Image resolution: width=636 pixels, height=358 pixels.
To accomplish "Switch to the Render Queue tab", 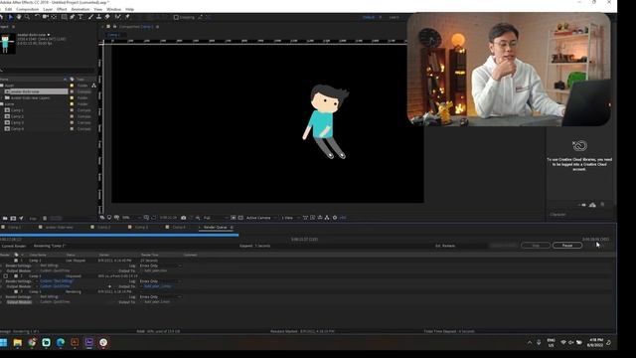I will 215,228.
